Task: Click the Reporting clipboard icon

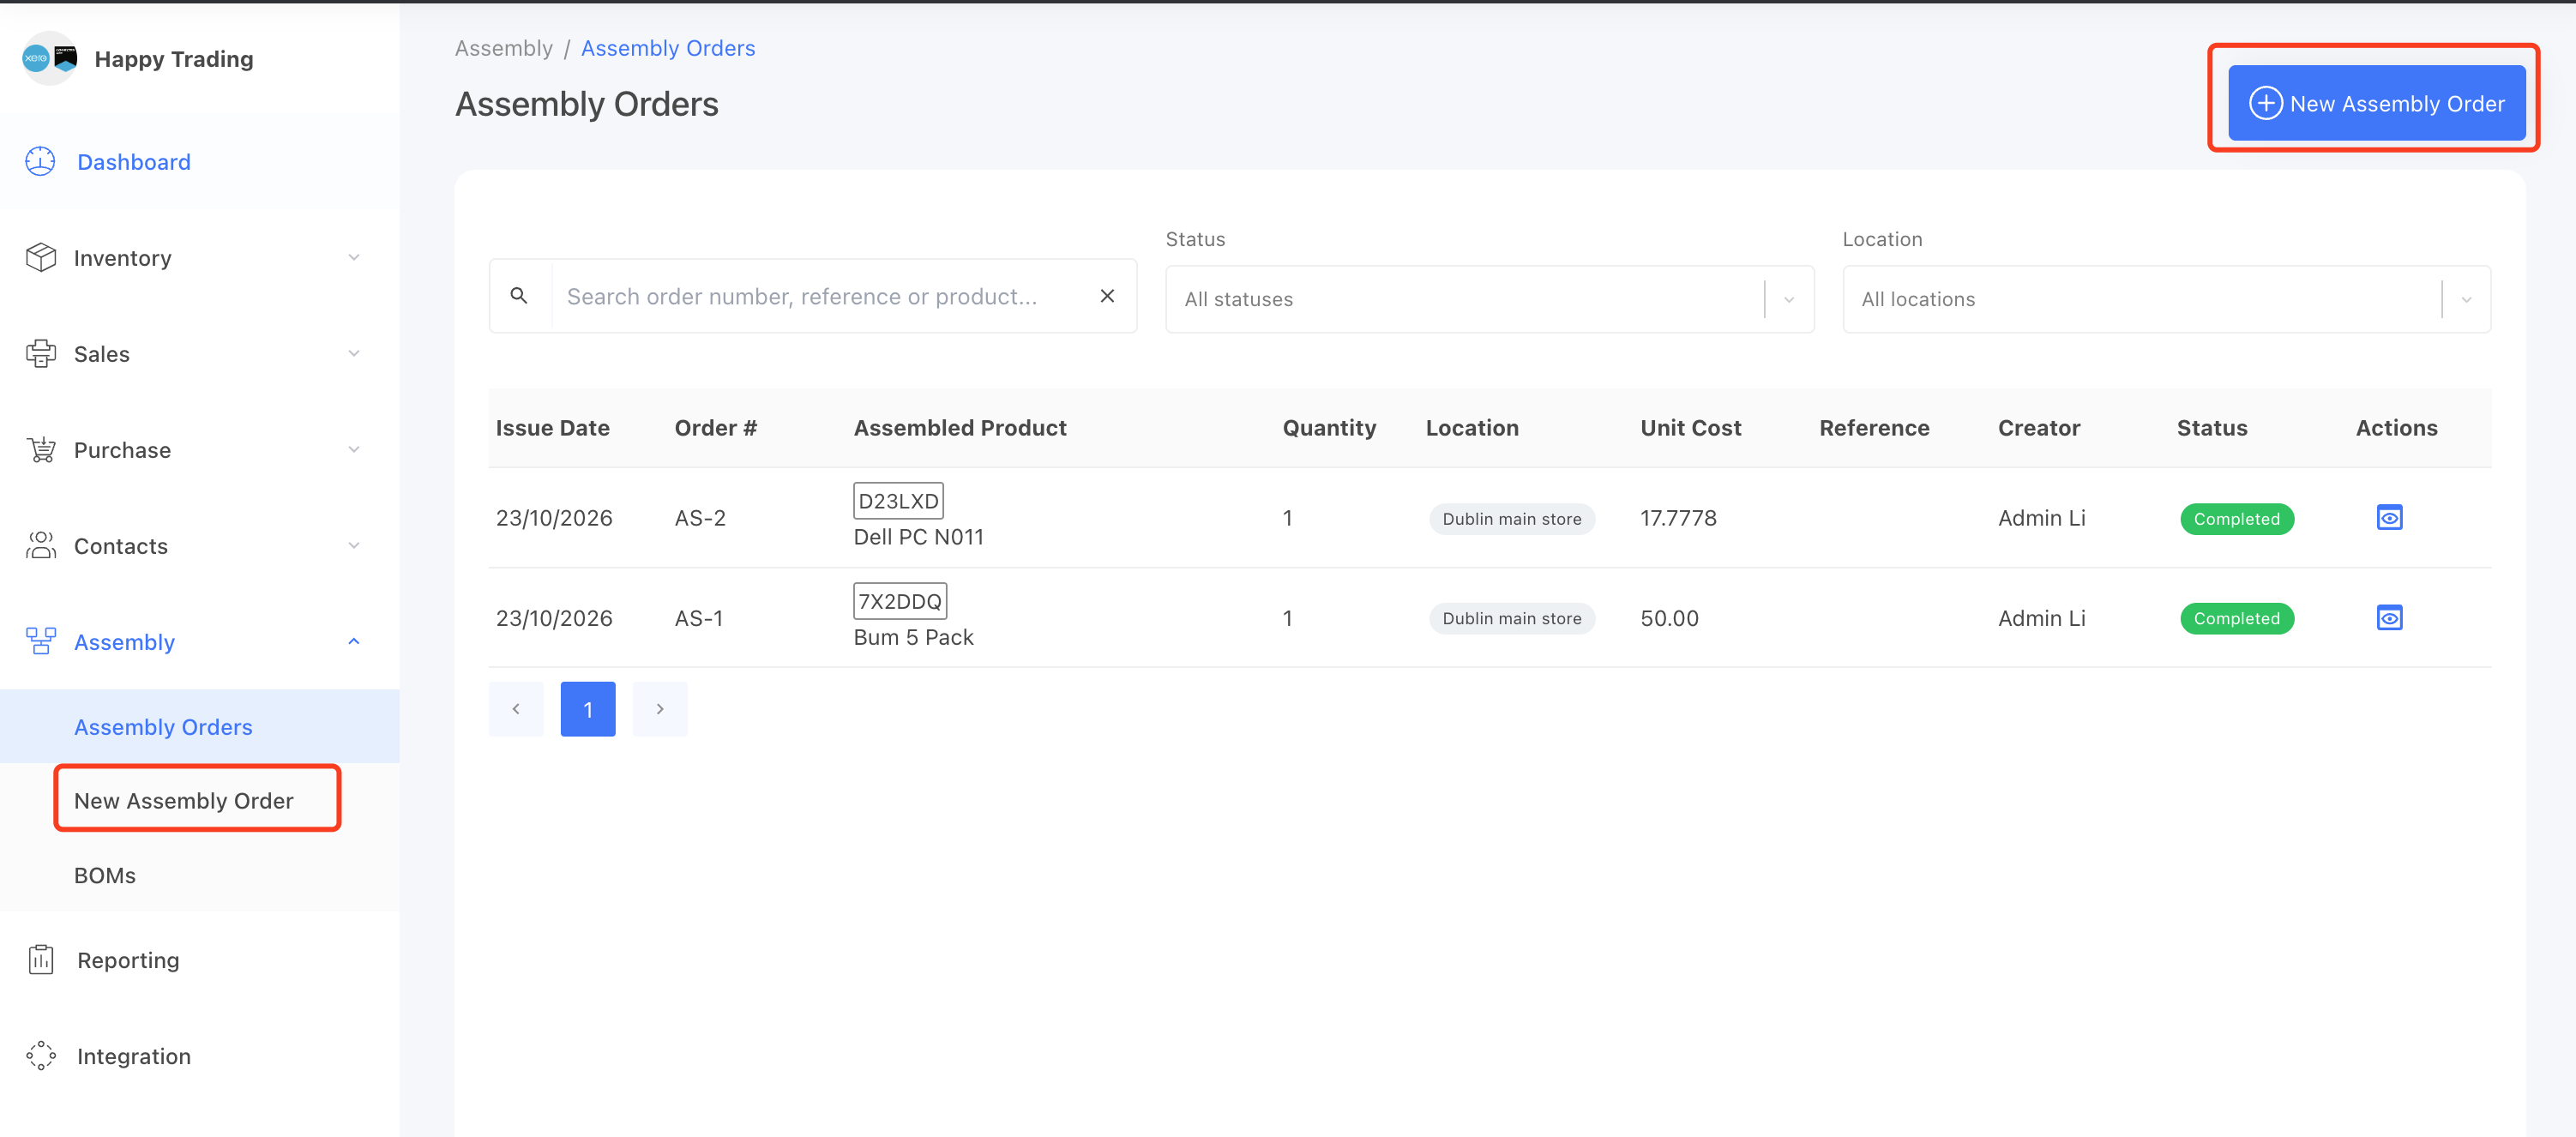Action: (x=40, y=959)
